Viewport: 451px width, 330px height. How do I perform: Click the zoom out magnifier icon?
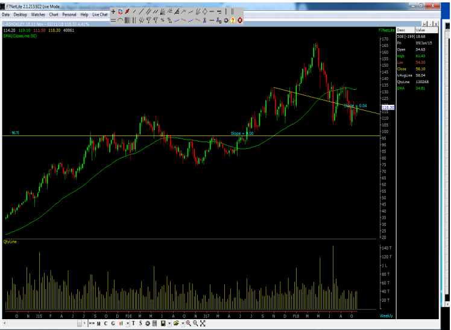195,323
